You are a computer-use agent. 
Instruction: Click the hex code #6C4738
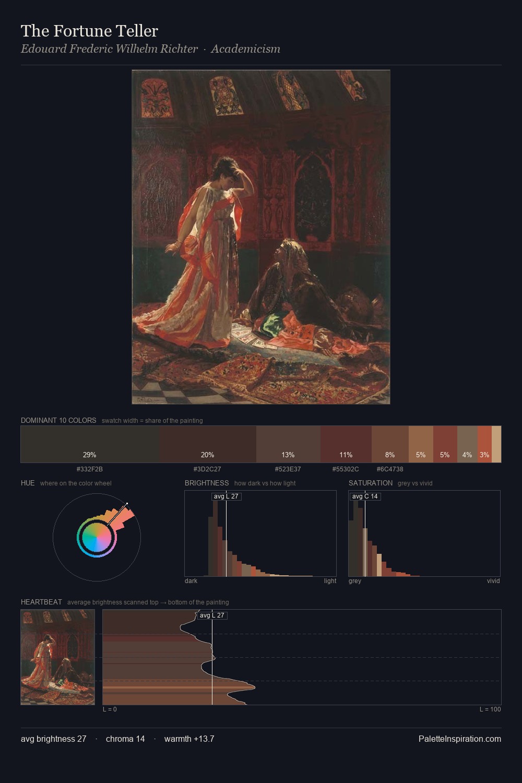tap(390, 469)
